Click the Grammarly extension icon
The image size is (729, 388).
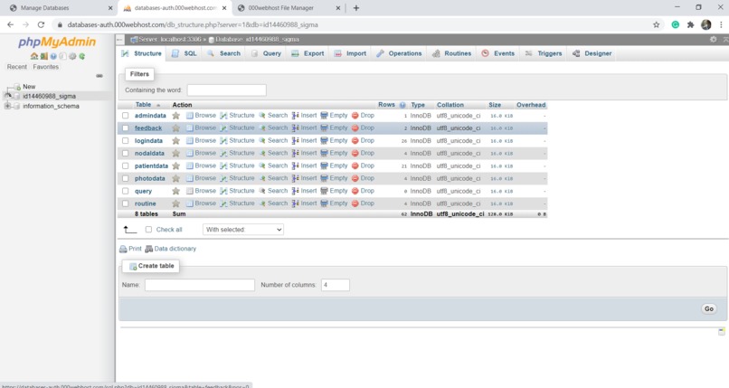point(675,24)
